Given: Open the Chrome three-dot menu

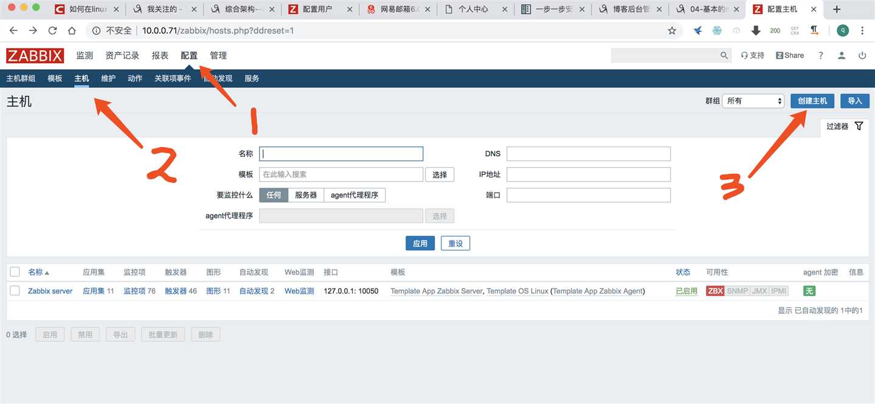Looking at the screenshot, I should coord(862,30).
